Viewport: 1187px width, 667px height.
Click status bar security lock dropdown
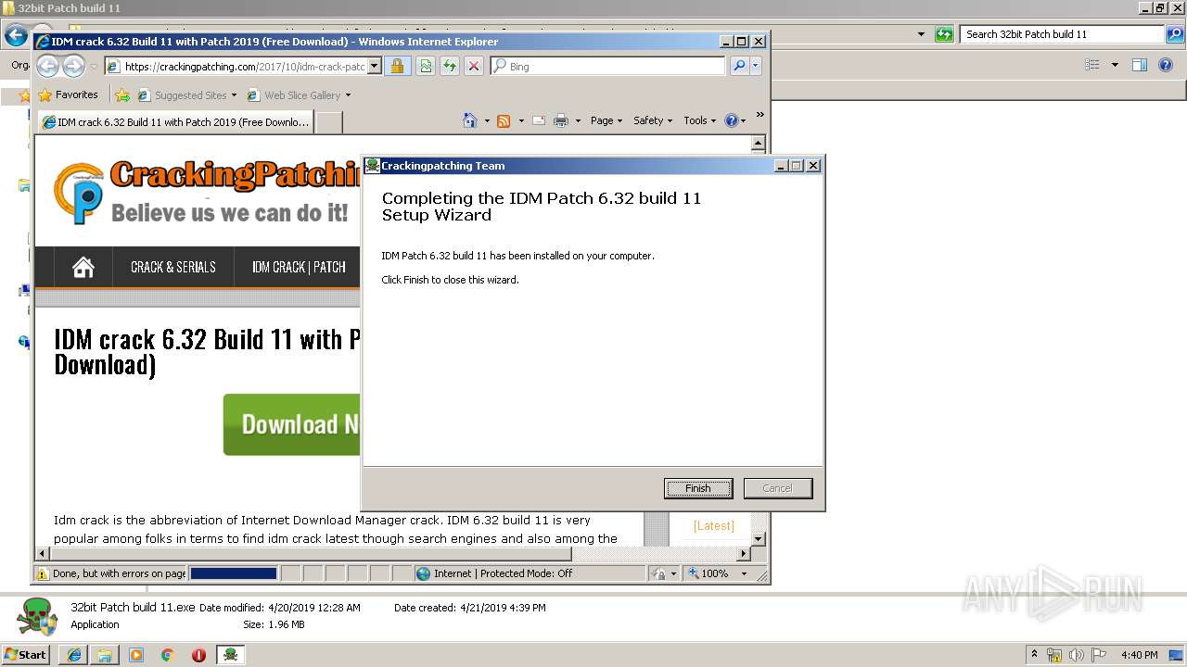click(664, 573)
